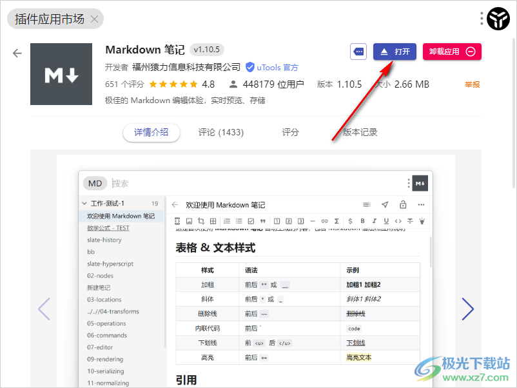The image size is (517, 388).
Task: Show previous screenshot with left chevron
Action: [x=44, y=309]
